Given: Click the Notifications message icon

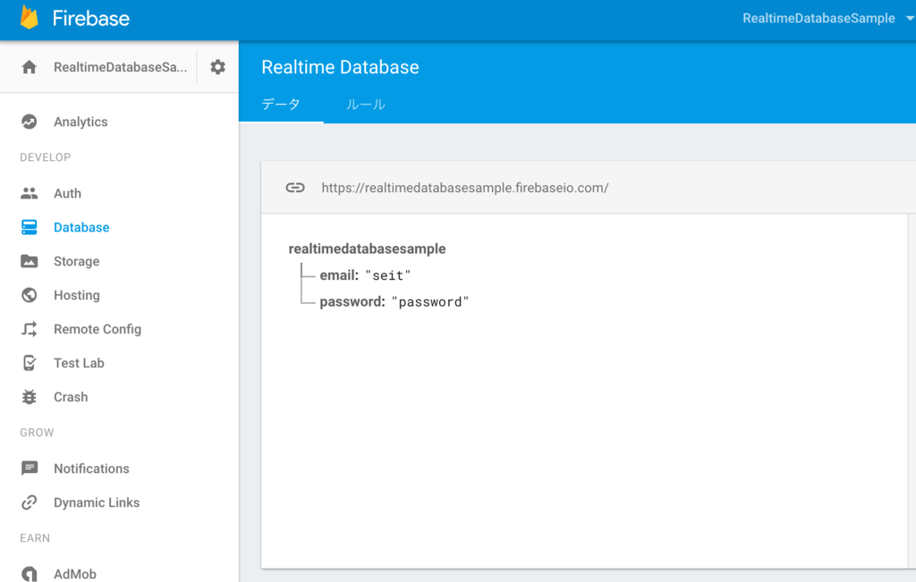Looking at the screenshot, I should [30, 468].
